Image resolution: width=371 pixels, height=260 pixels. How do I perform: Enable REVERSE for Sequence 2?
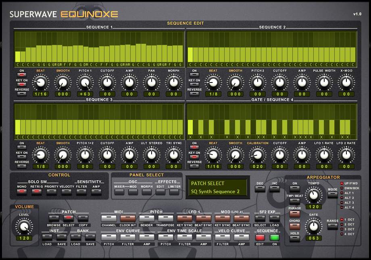pyautogui.click(x=194, y=94)
